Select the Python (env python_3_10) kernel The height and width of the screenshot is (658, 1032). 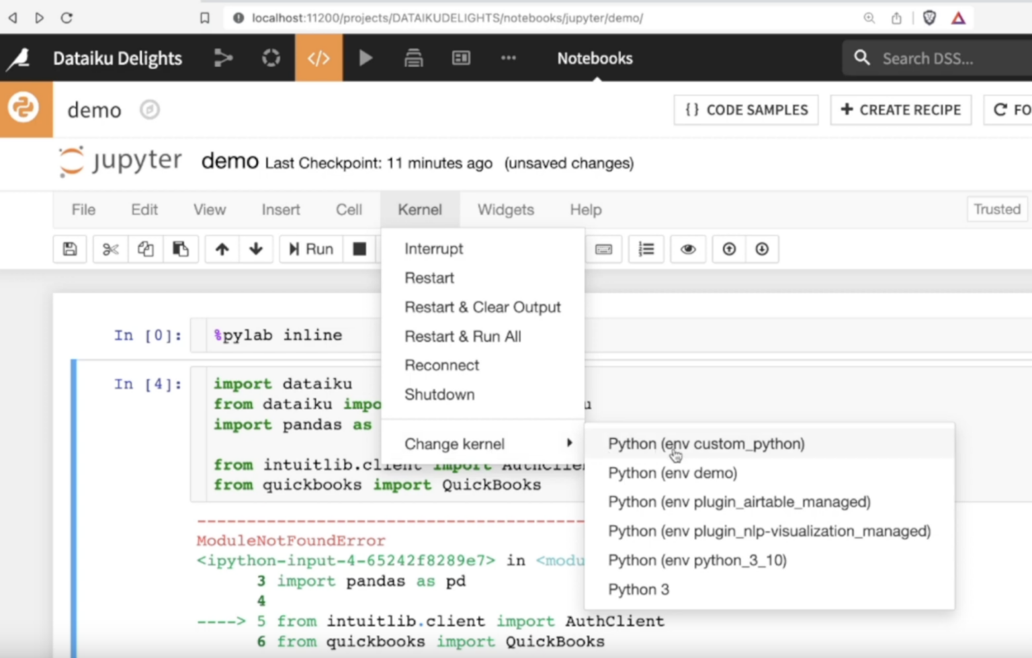[x=697, y=560]
